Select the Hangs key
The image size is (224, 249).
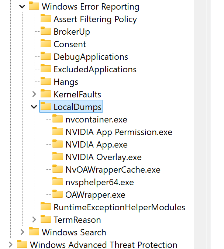click(66, 82)
